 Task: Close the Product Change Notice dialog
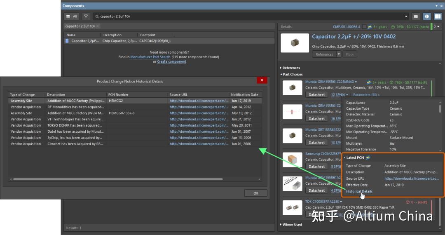point(262,80)
